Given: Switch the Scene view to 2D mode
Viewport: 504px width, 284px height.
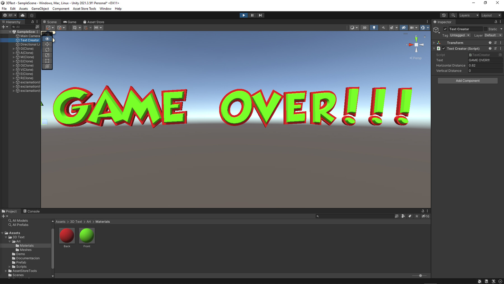Looking at the screenshot, I should point(365,27).
